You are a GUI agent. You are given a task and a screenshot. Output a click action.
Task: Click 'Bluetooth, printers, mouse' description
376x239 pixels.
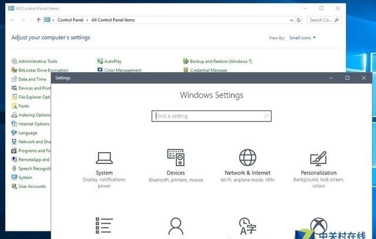click(x=176, y=180)
